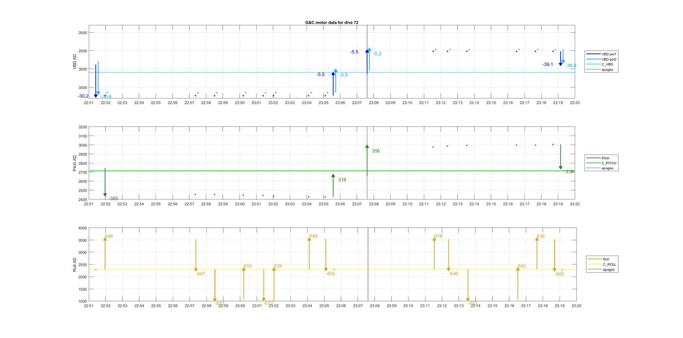Click 'apogee' in the VBD legend

601,70
